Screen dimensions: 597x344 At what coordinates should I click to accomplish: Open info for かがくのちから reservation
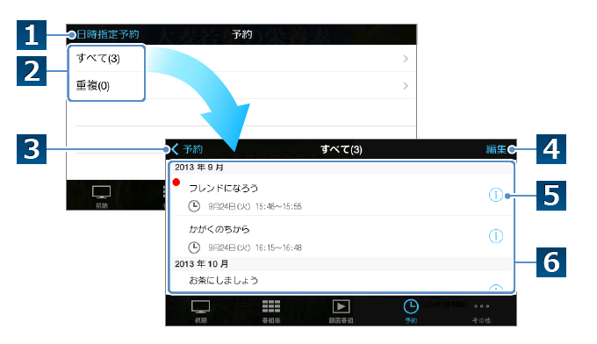[x=495, y=236]
